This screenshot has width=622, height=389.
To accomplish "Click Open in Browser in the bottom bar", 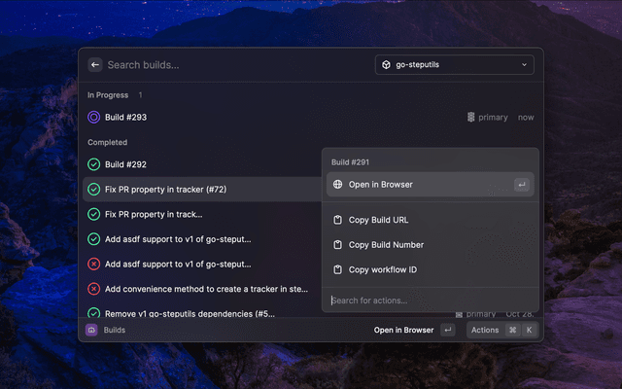I will click(403, 330).
